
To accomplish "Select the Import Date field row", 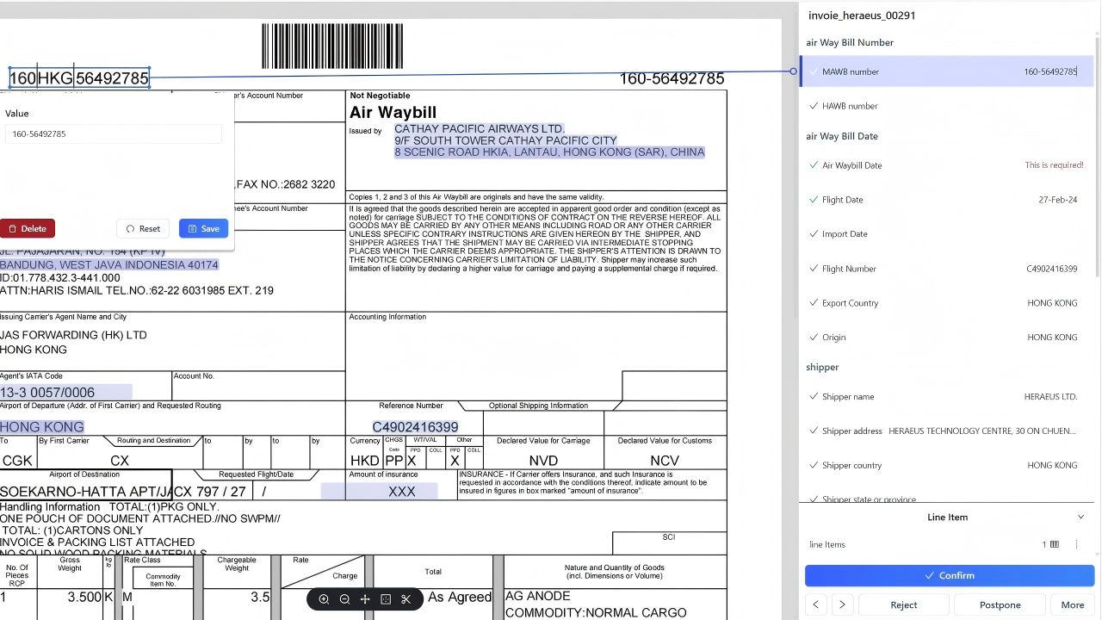I will click(946, 234).
